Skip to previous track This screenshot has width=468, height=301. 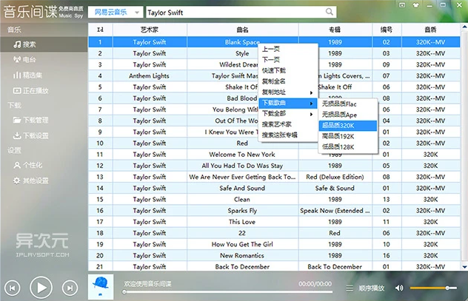[x=13, y=288]
